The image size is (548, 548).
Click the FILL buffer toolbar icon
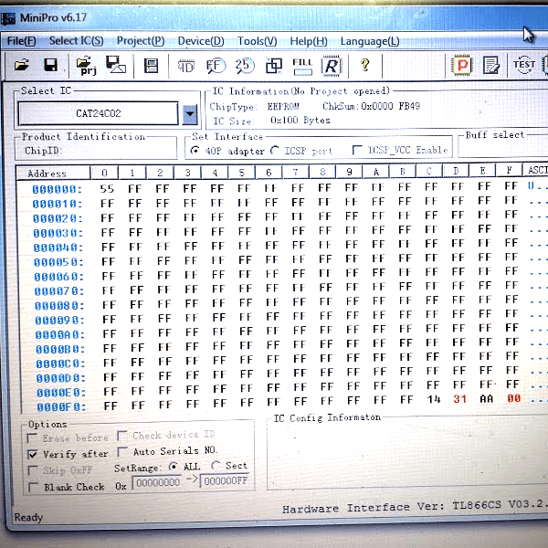point(302,65)
